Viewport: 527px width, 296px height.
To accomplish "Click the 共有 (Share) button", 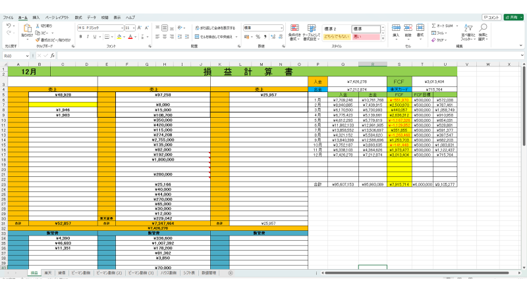I will 513,17.
